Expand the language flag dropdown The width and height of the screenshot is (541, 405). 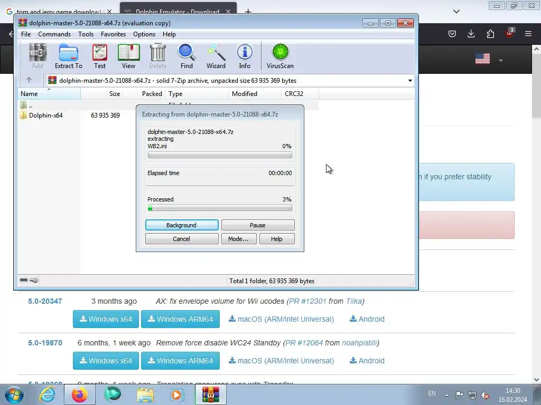pyautogui.click(x=501, y=60)
